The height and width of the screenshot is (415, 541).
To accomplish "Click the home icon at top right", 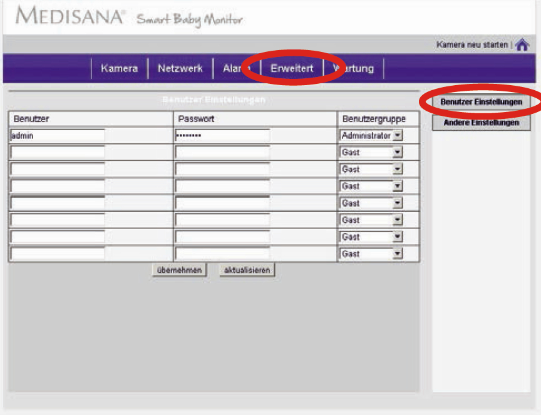I will (522, 46).
